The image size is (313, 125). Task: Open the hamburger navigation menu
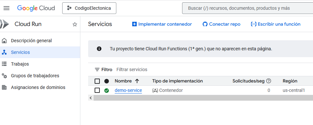click(6, 8)
